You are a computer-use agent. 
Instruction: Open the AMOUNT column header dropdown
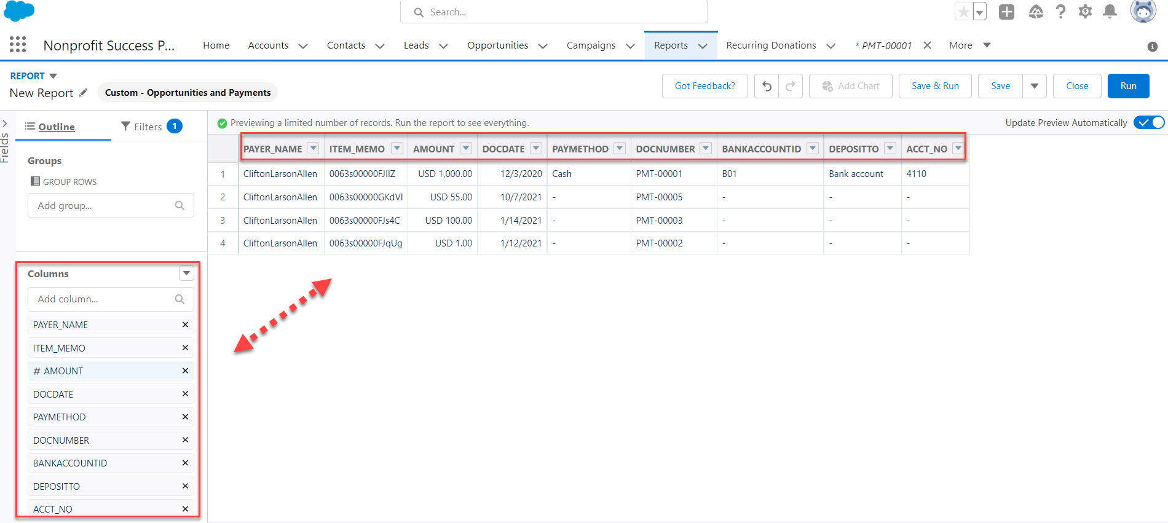[x=466, y=148]
